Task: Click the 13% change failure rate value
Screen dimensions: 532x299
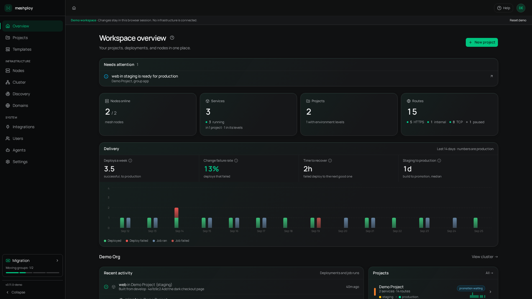Action: pos(211,169)
